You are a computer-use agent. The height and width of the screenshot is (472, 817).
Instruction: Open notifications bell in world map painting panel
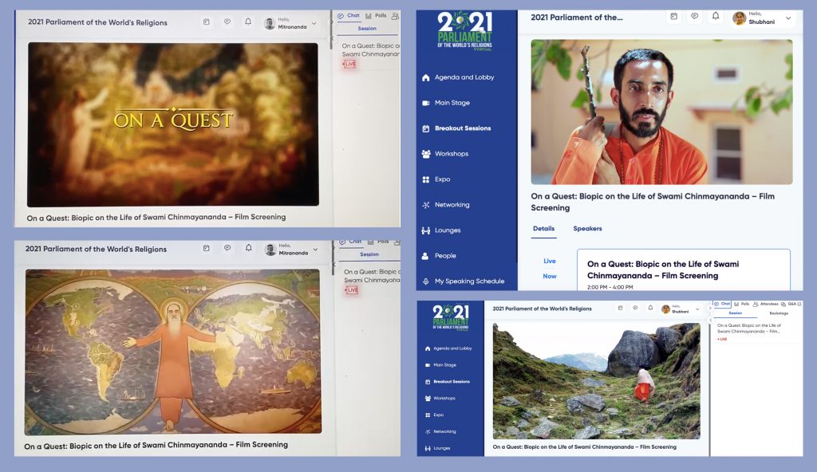tap(249, 249)
